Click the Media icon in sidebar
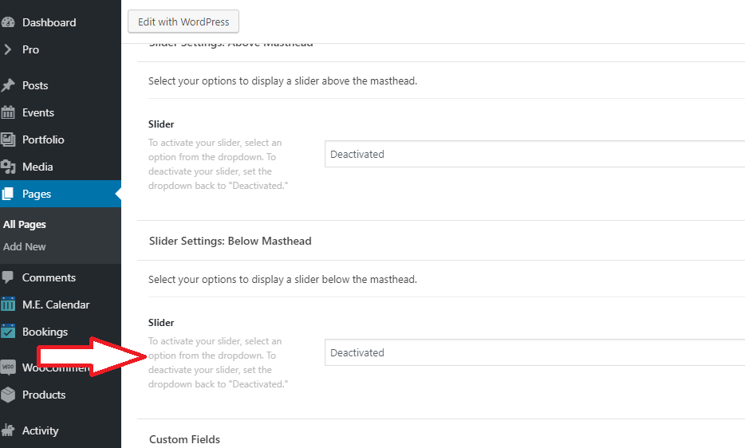The height and width of the screenshot is (448, 745). point(8,167)
